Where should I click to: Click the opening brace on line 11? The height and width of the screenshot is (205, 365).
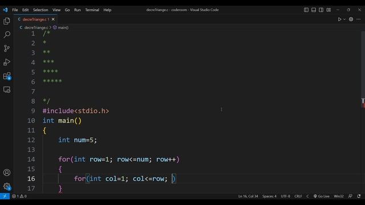click(44, 130)
